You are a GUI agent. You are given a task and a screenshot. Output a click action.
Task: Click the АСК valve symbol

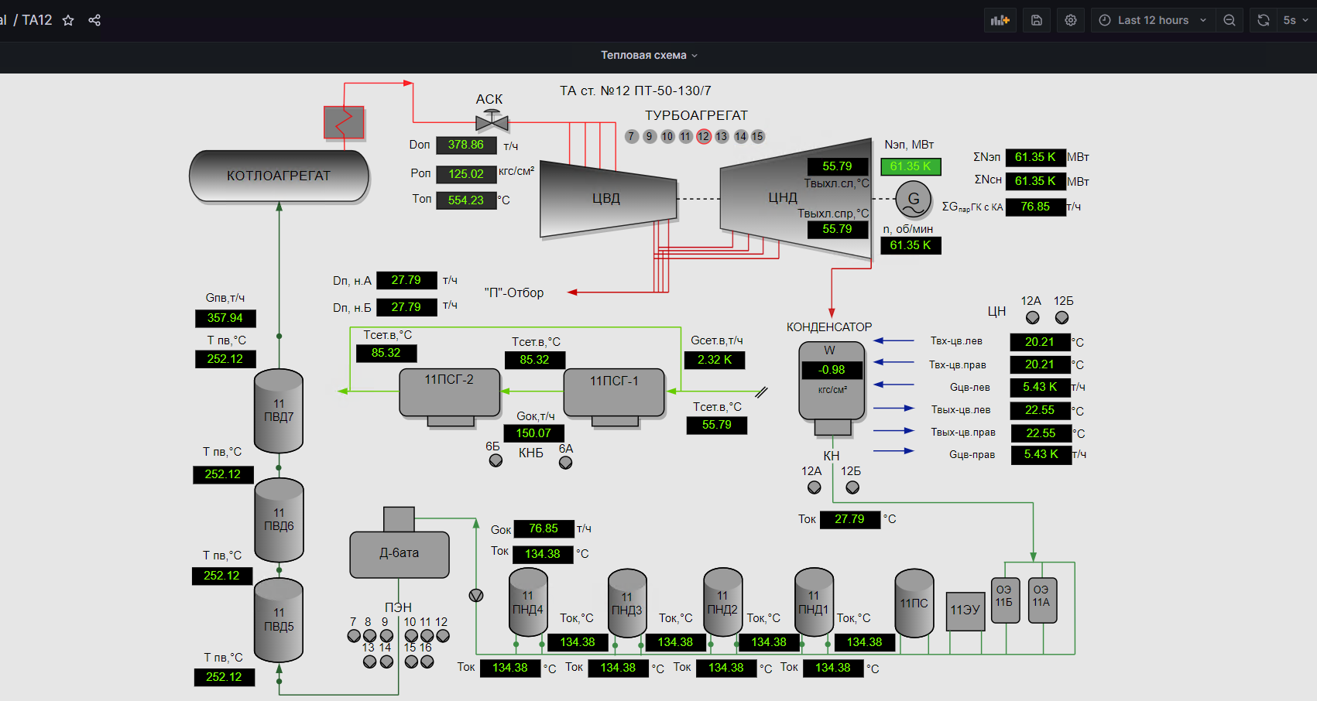(492, 121)
